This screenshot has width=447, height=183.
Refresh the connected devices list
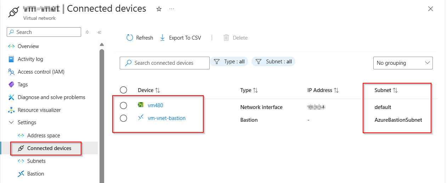point(140,38)
